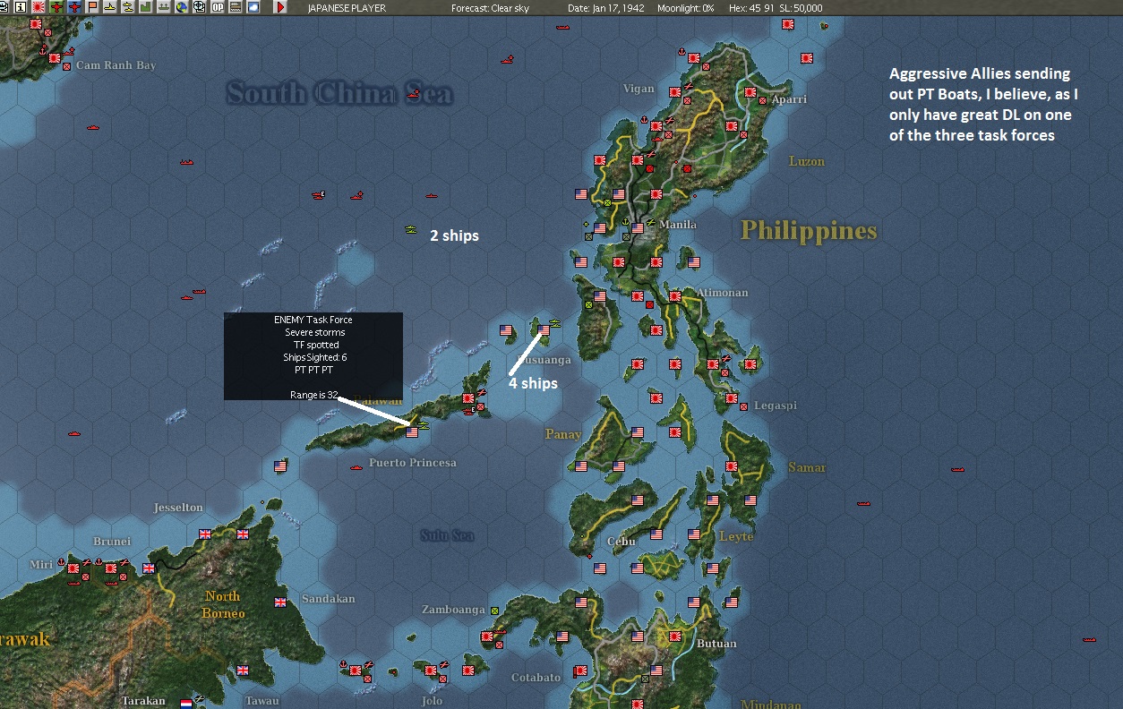
Task: Click the green base toolbar icon
Action: coord(145,7)
